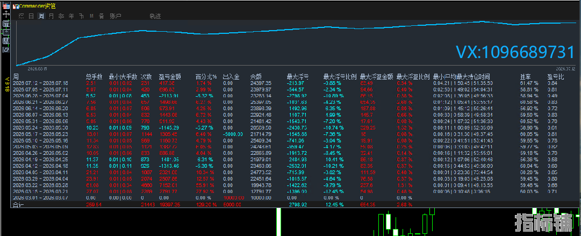Click the striped list icon in left sidebar
Image resolution: width=581 pixels, height=236 pixels.
(x=5, y=6)
